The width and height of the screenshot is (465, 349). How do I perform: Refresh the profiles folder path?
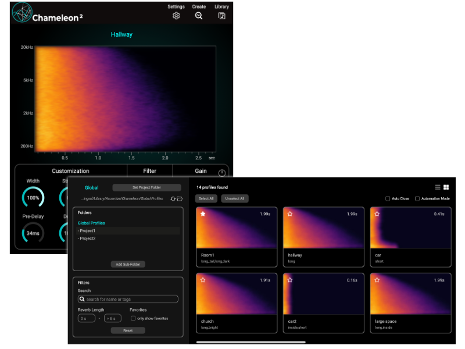click(173, 199)
